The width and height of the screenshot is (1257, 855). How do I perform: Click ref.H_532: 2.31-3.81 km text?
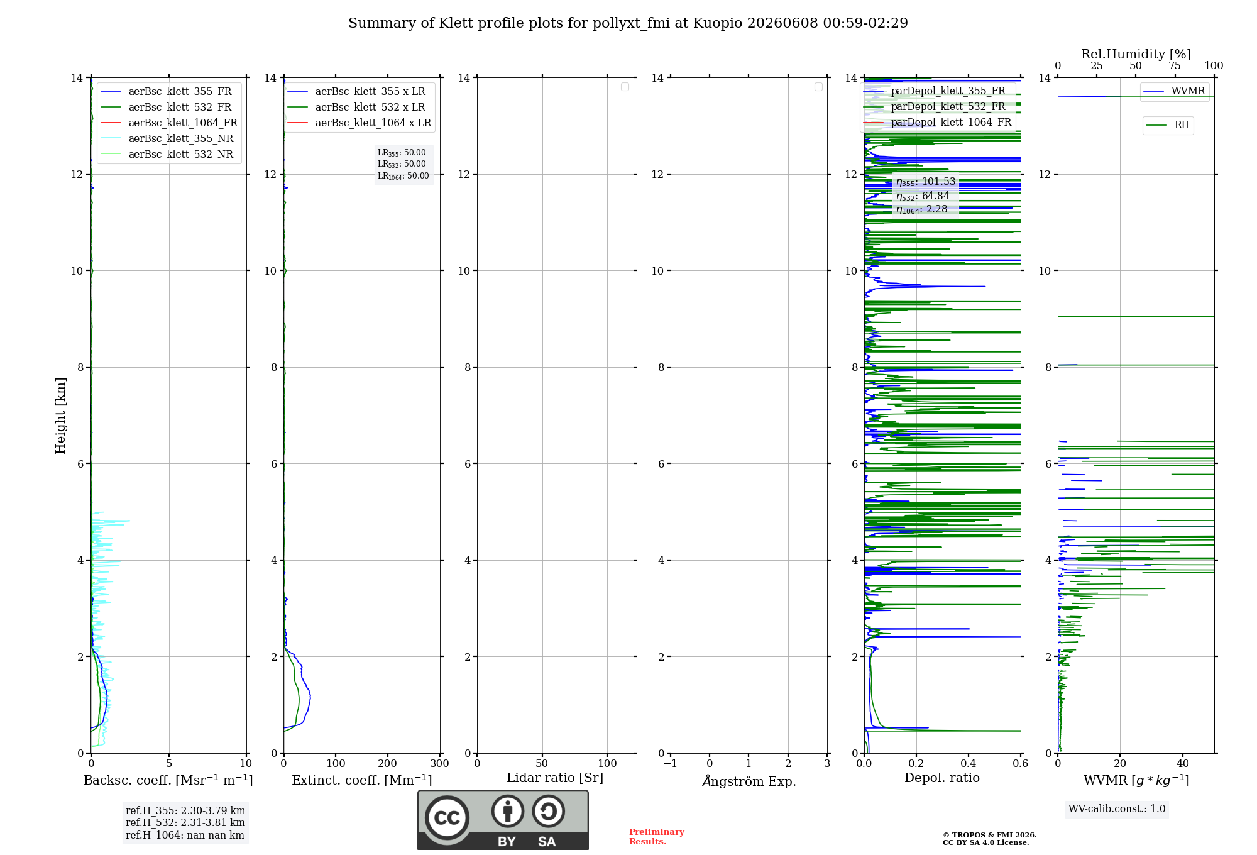tap(185, 823)
